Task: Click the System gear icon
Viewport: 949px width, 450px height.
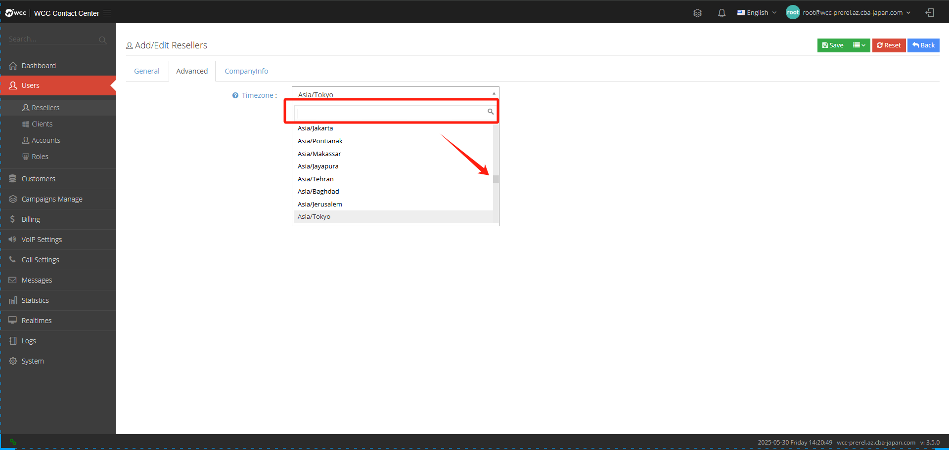Action: click(13, 361)
